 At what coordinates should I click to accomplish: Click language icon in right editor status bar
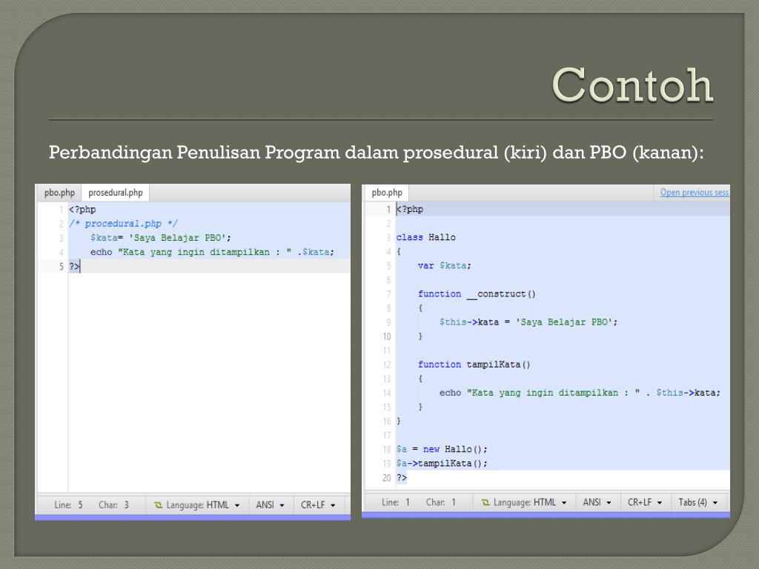click(x=485, y=503)
